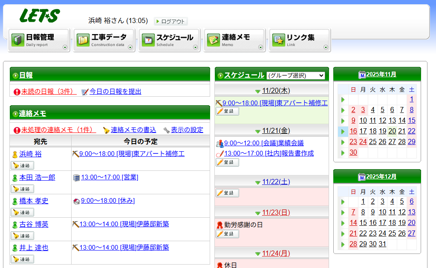Click 今日の日報を提出 link
This screenshot has width=436, height=268.
click(115, 92)
